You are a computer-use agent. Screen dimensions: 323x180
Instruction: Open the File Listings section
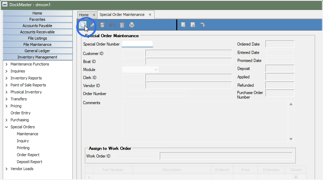click(x=37, y=38)
